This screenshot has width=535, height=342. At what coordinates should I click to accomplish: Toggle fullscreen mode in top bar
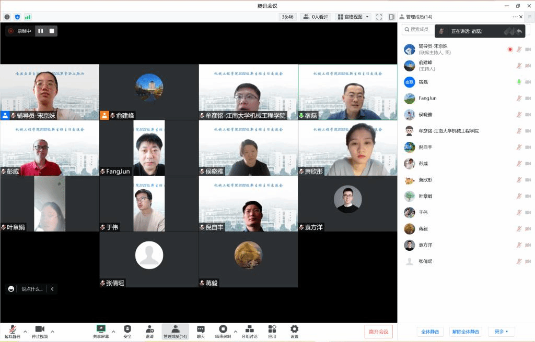point(379,17)
